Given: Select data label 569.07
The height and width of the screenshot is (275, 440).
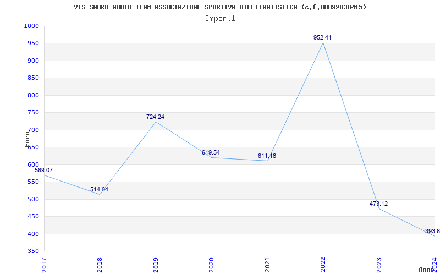Looking at the screenshot, I should point(44,170).
